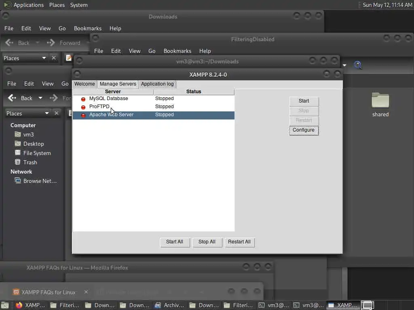Open Places menu in the top panel
Image resolution: width=414 pixels, height=310 pixels.
[x=57, y=5]
